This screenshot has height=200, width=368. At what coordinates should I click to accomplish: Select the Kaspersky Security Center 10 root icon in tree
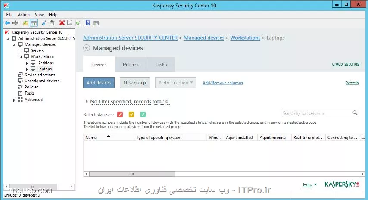(7, 32)
